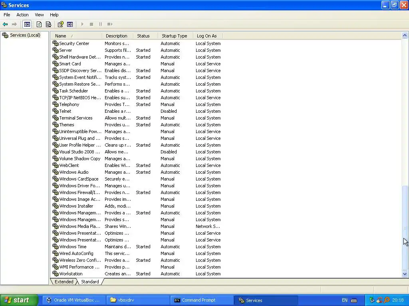This screenshot has width=409, height=306.
Task: Click gear icon of the Telnet service
Action: (x=55, y=111)
